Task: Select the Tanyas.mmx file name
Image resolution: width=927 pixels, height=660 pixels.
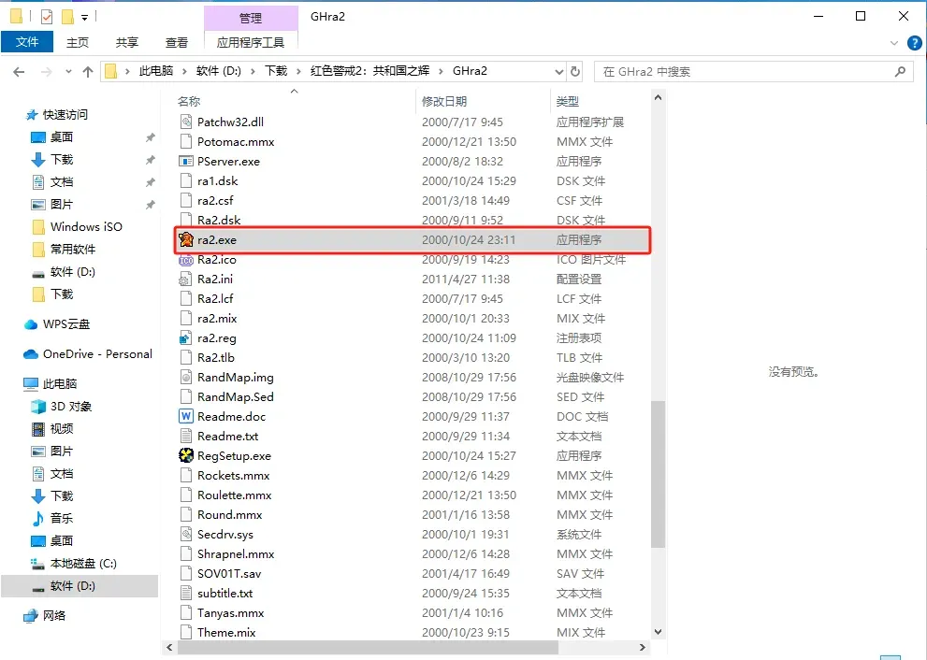Action: coord(230,612)
